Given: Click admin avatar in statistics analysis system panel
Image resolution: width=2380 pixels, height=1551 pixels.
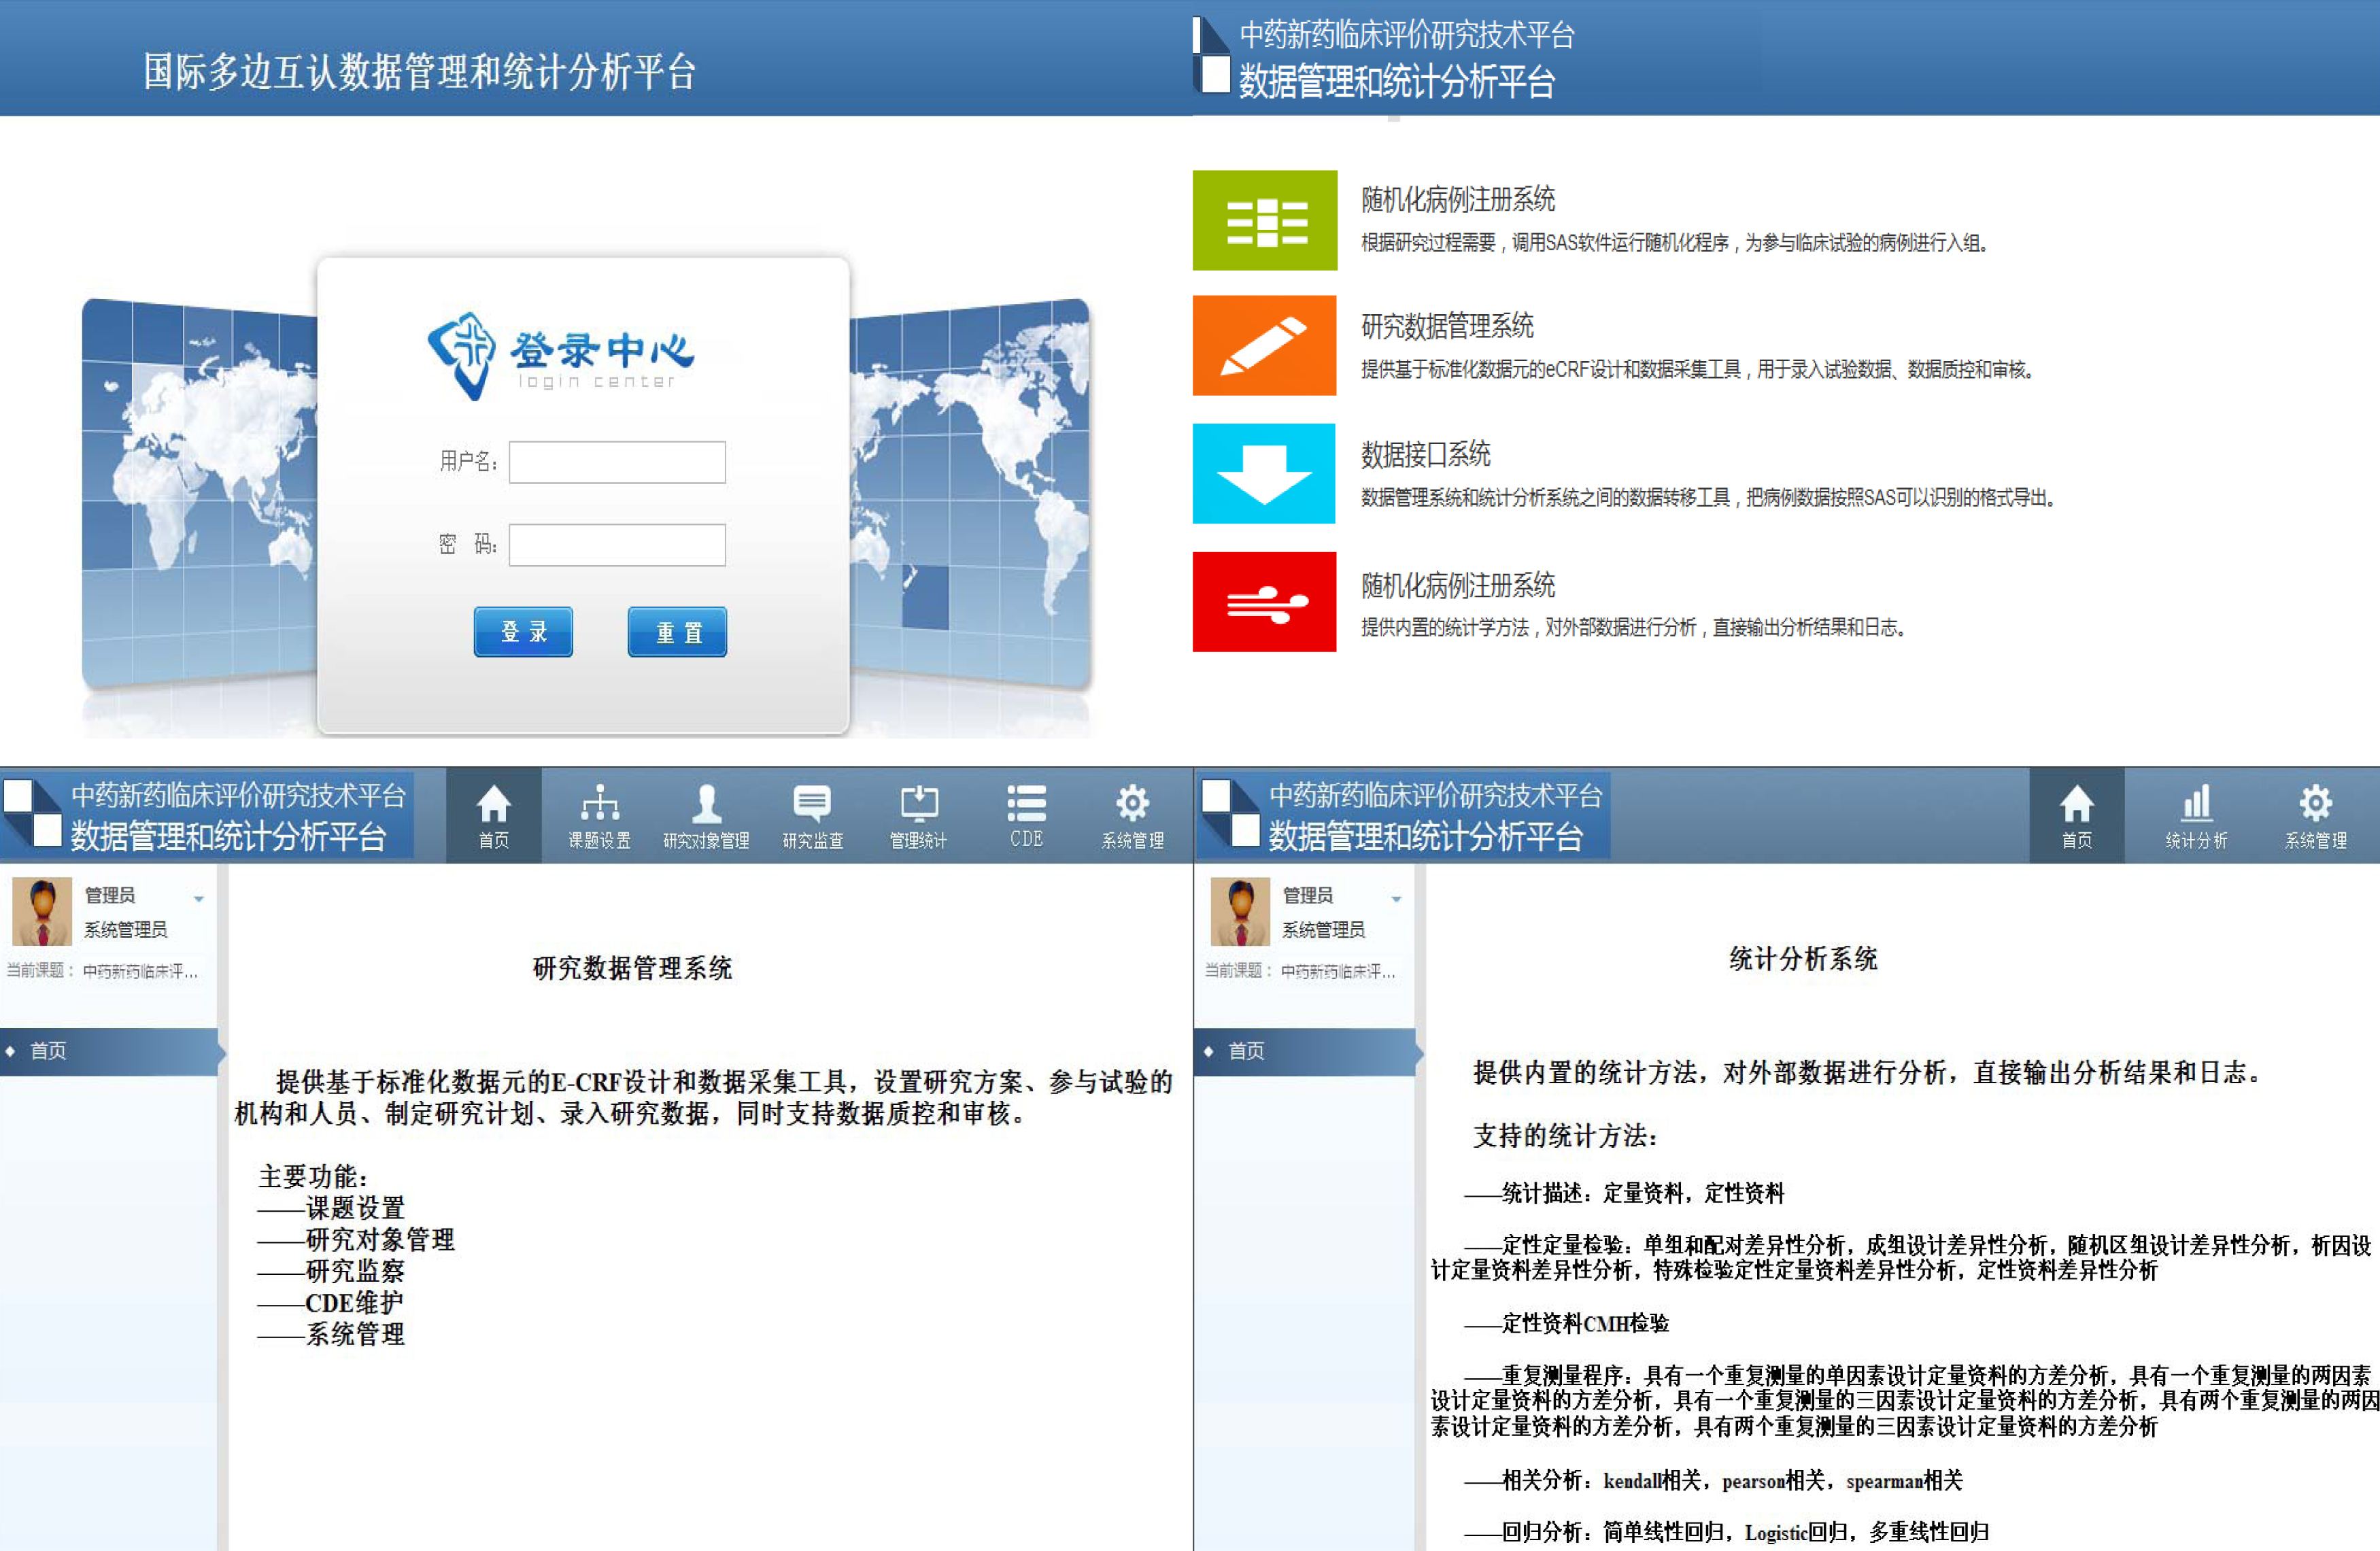Looking at the screenshot, I should (x=1240, y=911).
